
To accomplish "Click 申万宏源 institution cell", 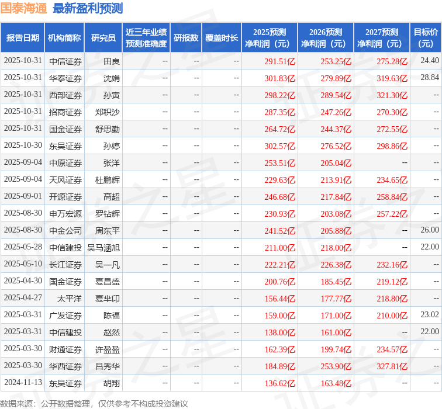I will point(65,214).
